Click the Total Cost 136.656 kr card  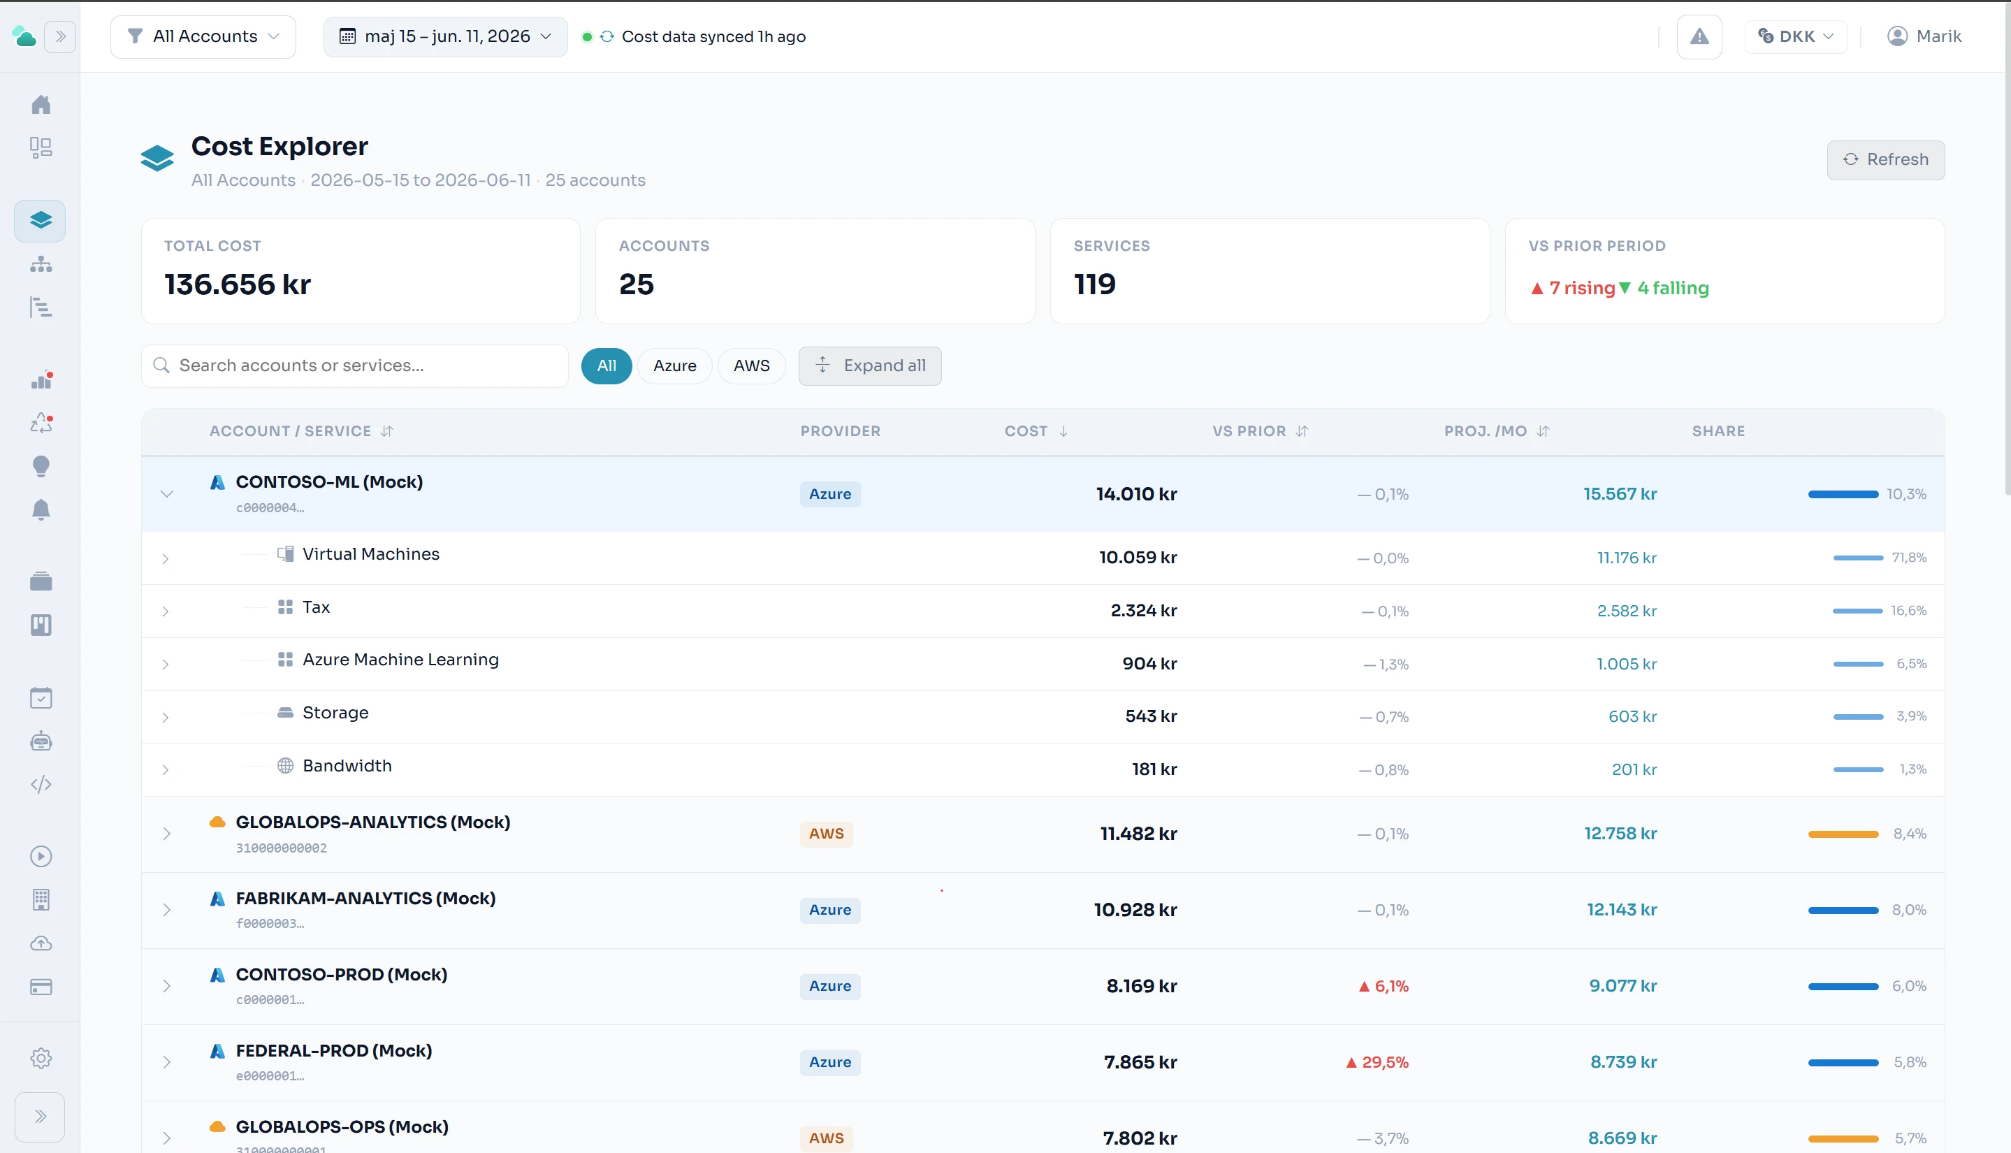point(361,271)
